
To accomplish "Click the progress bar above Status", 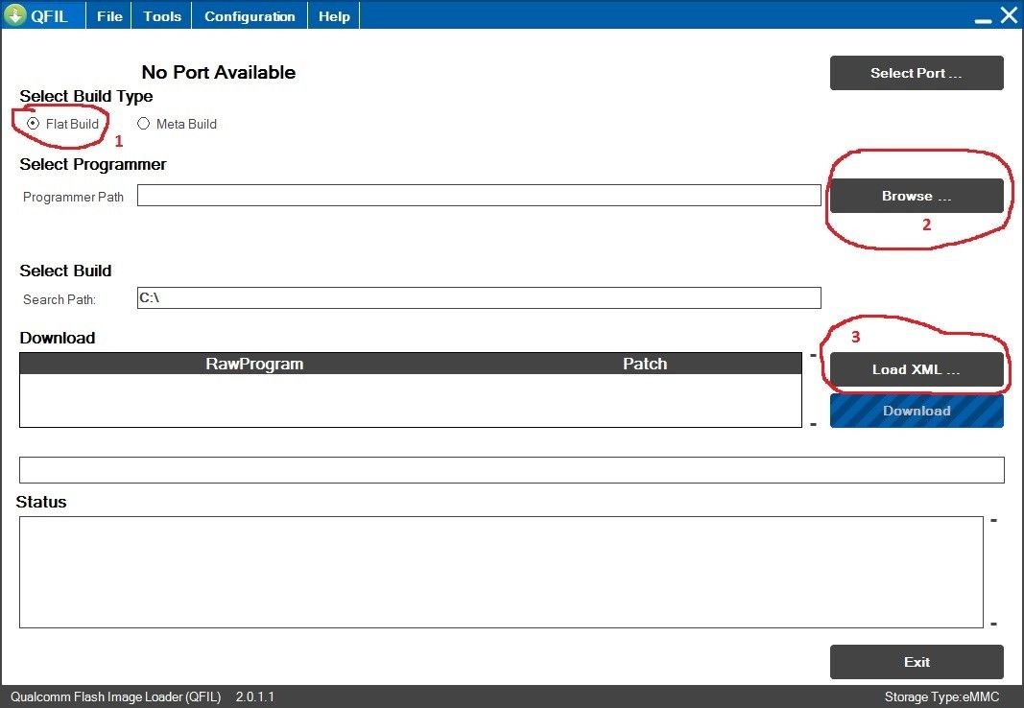I will click(x=512, y=470).
